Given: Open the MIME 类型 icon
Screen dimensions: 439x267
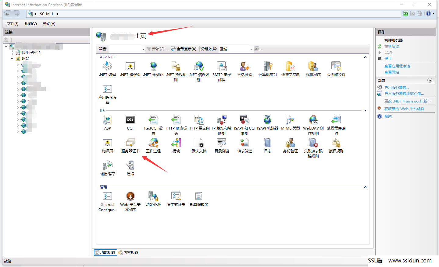Looking at the screenshot, I should (290, 123).
